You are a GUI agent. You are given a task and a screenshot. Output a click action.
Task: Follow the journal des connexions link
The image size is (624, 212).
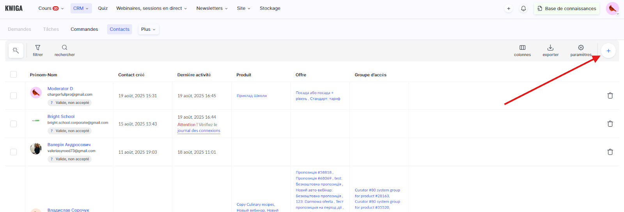click(x=199, y=131)
